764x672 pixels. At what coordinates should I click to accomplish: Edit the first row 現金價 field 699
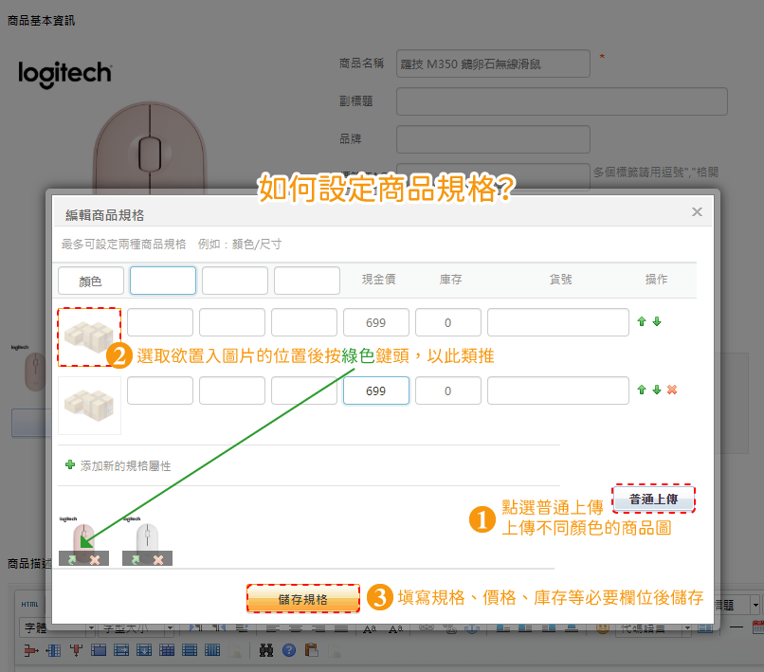pyautogui.click(x=376, y=322)
